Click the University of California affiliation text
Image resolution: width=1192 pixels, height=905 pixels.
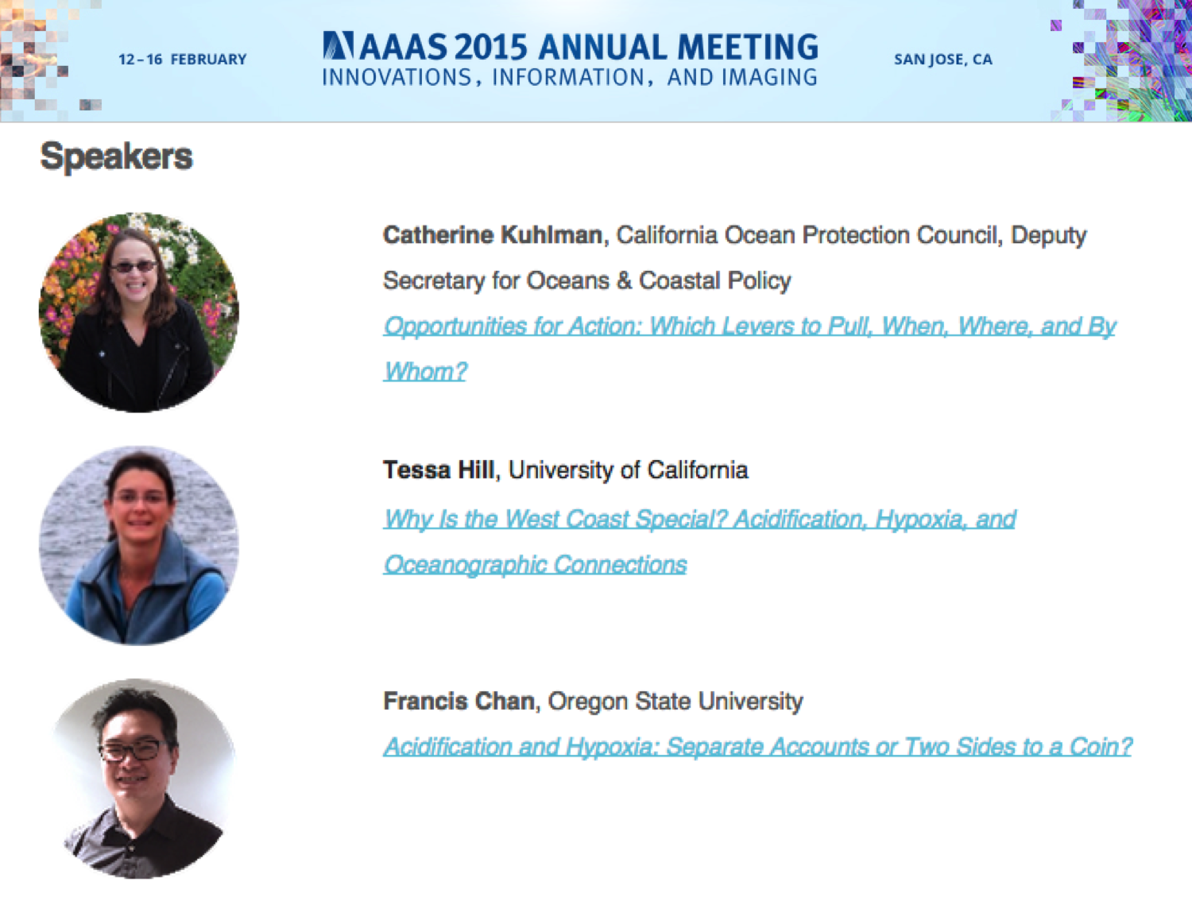628,470
